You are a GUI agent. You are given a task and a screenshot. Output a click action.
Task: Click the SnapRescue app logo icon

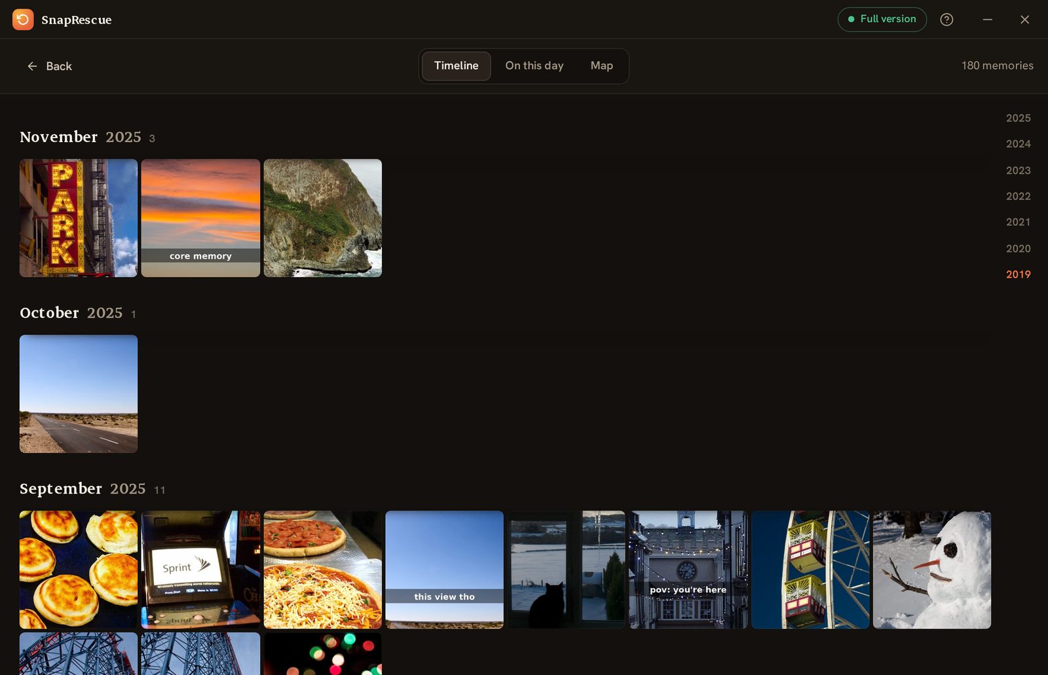23,20
